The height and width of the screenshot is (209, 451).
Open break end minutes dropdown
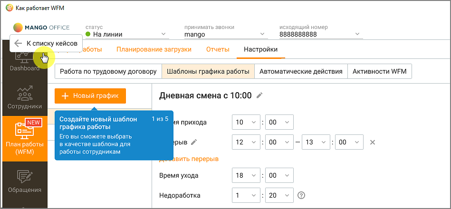(349, 142)
